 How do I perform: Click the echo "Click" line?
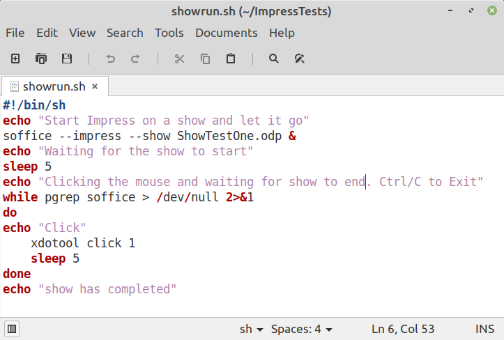coord(45,228)
